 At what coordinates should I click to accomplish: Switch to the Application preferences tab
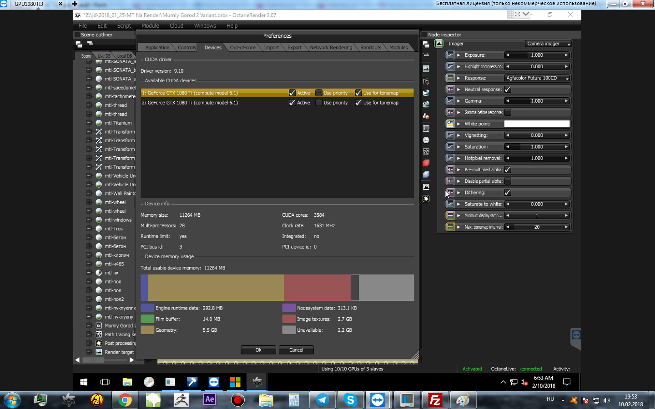tap(157, 47)
